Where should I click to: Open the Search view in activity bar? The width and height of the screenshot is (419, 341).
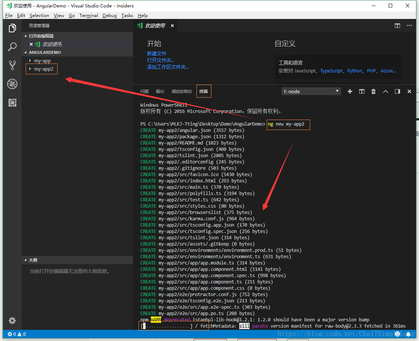pos(12,46)
